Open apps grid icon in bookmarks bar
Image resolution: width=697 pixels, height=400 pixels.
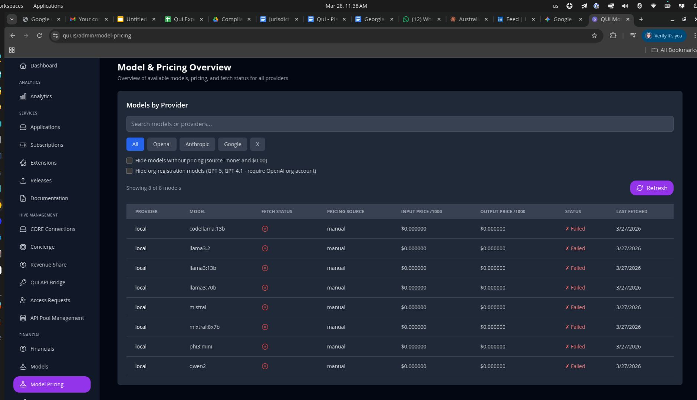coord(12,50)
